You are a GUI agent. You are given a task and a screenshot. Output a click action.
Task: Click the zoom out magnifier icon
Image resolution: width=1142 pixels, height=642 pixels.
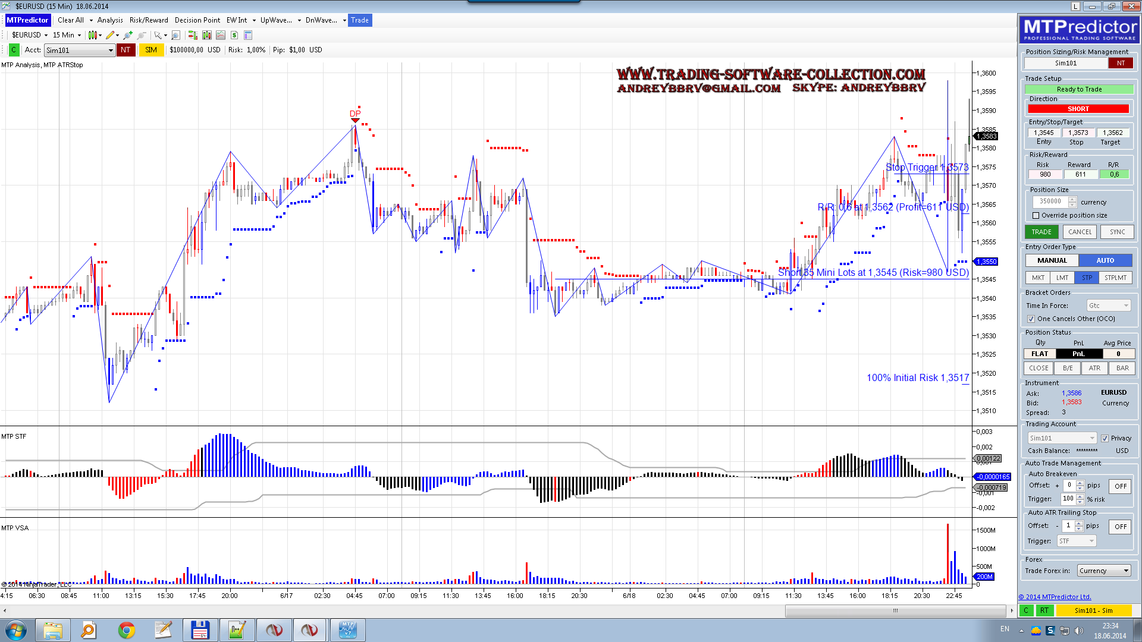coord(142,35)
